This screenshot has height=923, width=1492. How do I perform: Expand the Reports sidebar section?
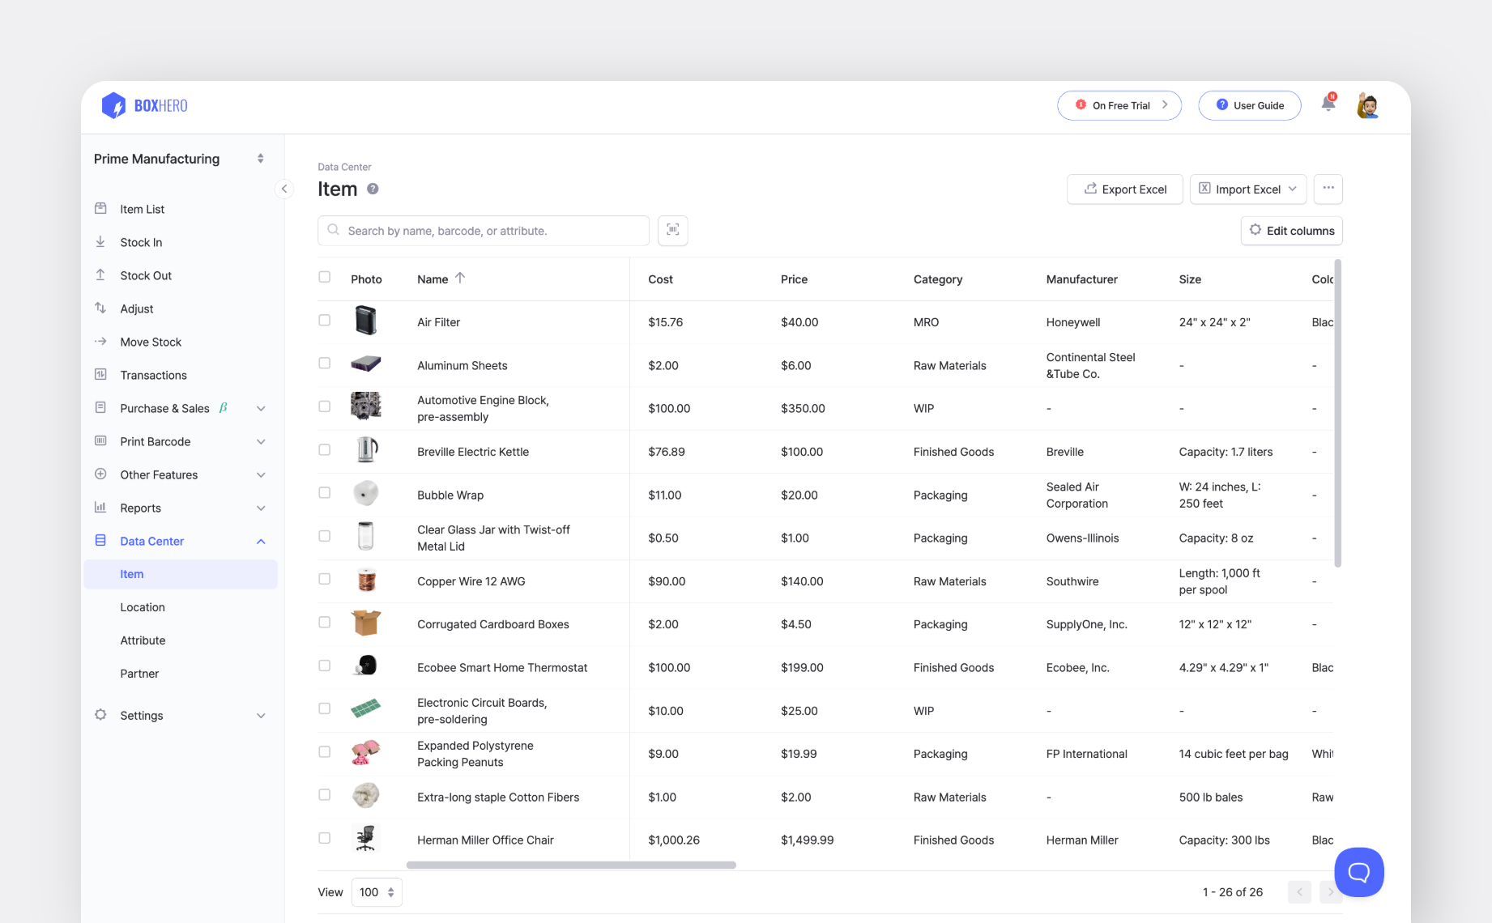pos(260,508)
